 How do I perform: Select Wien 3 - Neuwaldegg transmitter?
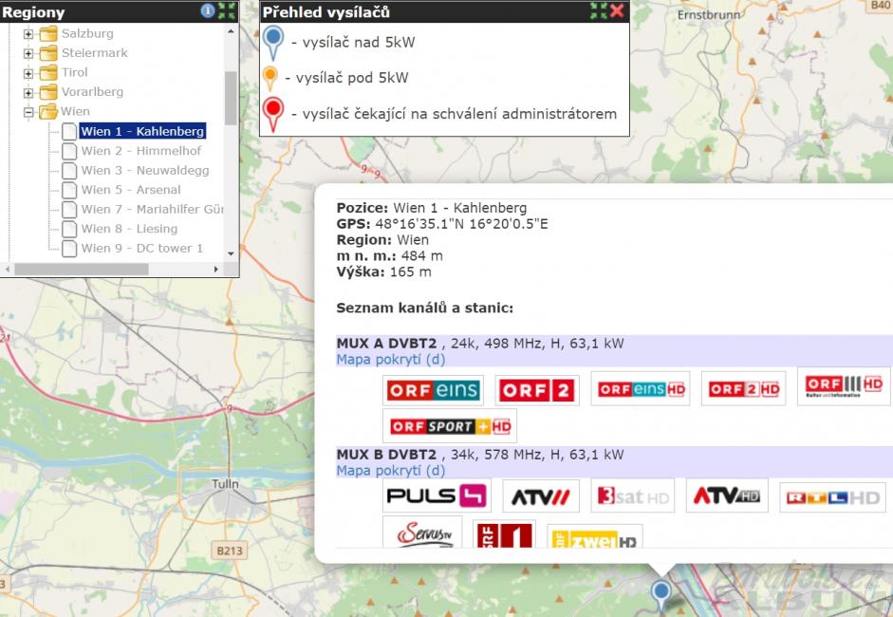145,170
